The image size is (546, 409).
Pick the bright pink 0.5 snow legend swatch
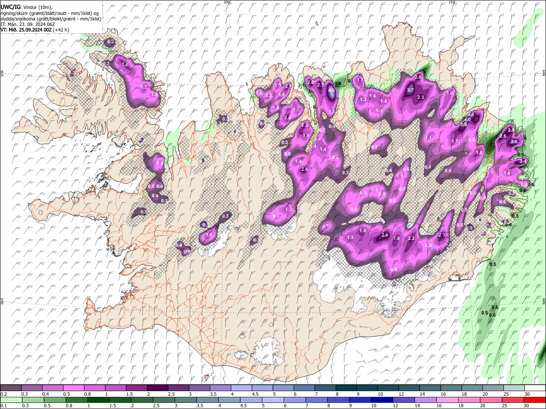pos(74,388)
